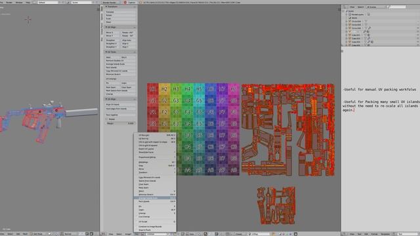Click mesh data icon beside Circle.005
This screenshot has width=420, height=236.
click(366, 25)
